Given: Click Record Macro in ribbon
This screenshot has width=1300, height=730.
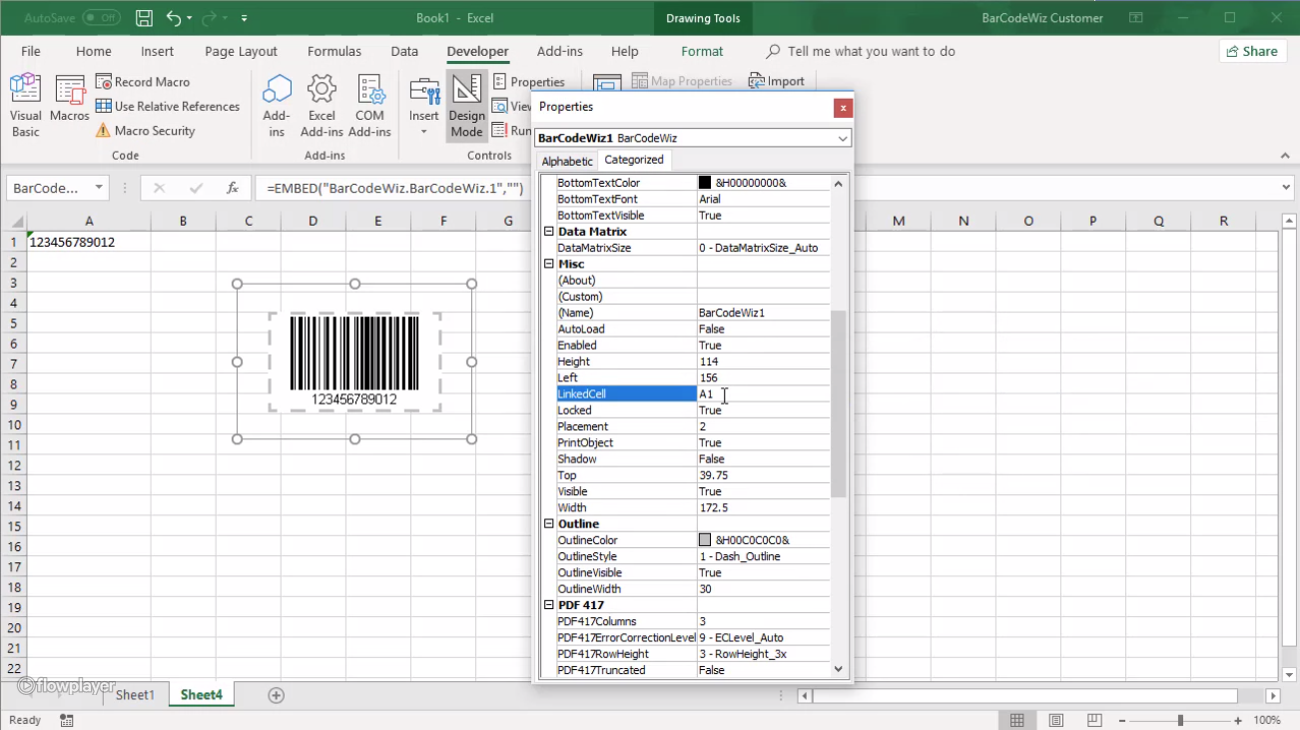Looking at the screenshot, I should tap(142, 82).
